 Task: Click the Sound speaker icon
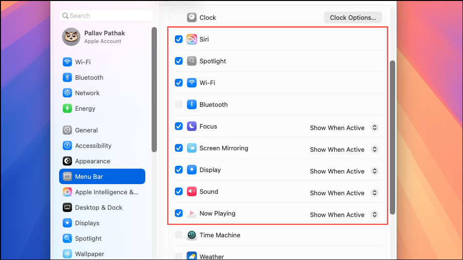[192, 191]
